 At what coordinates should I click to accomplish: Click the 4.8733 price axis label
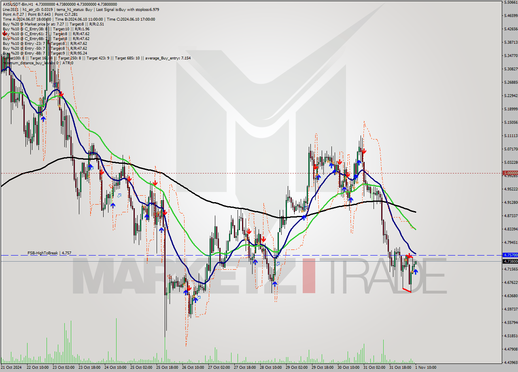(510, 216)
